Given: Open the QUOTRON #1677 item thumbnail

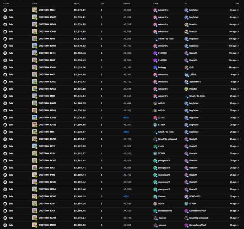Looking at the screenshot, I should pyautogui.click(x=34, y=10).
